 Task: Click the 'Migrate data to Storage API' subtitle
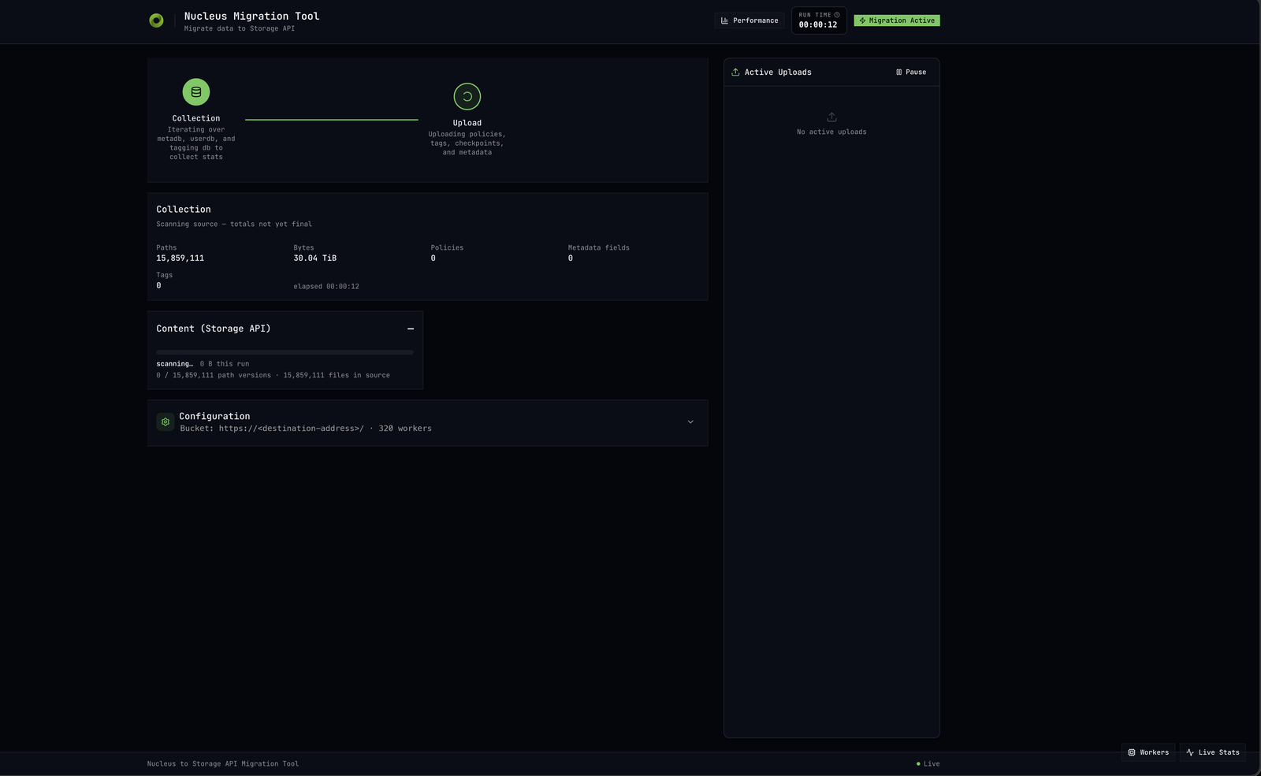240,28
